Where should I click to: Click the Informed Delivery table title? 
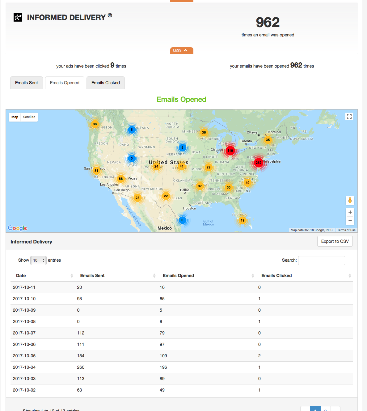(31, 242)
